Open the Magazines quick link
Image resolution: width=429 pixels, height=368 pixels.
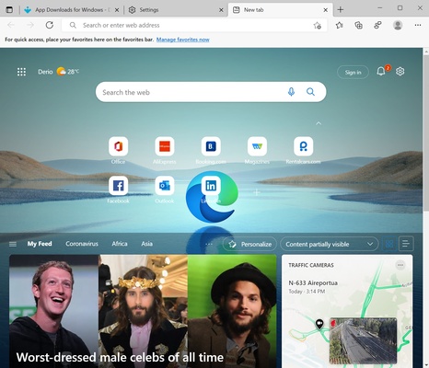(x=257, y=151)
